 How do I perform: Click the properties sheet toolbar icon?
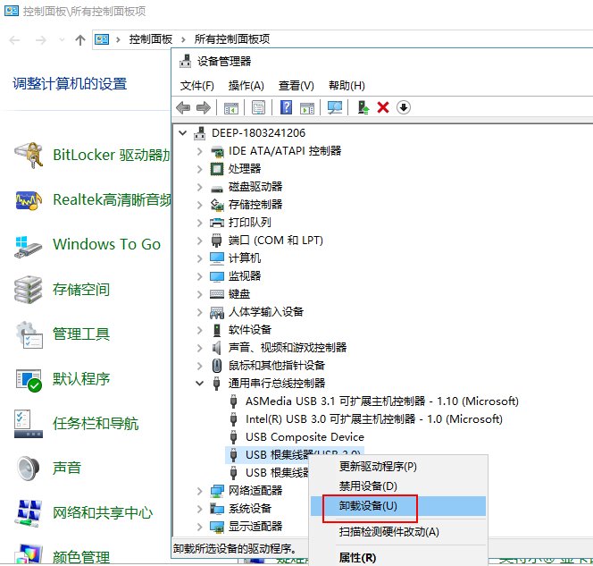click(x=259, y=108)
